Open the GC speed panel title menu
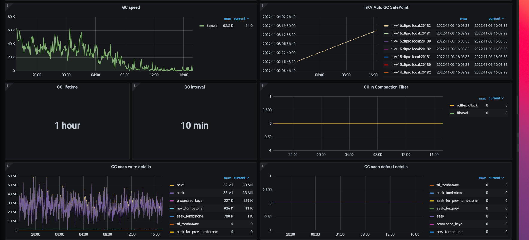Image resolution: width=529 pixels, height=240 pixels. (x=131, y=7)
